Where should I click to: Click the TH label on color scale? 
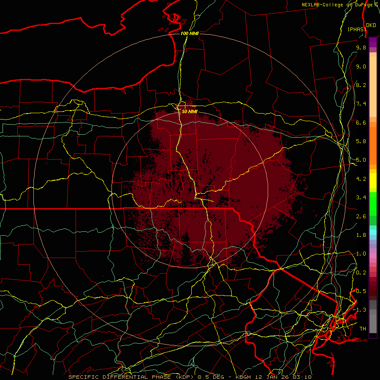coord(363,329)
